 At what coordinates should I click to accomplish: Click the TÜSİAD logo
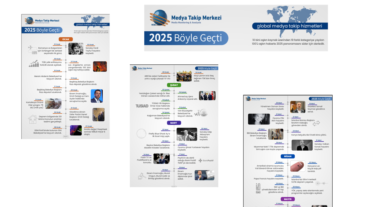coord(142,106)
